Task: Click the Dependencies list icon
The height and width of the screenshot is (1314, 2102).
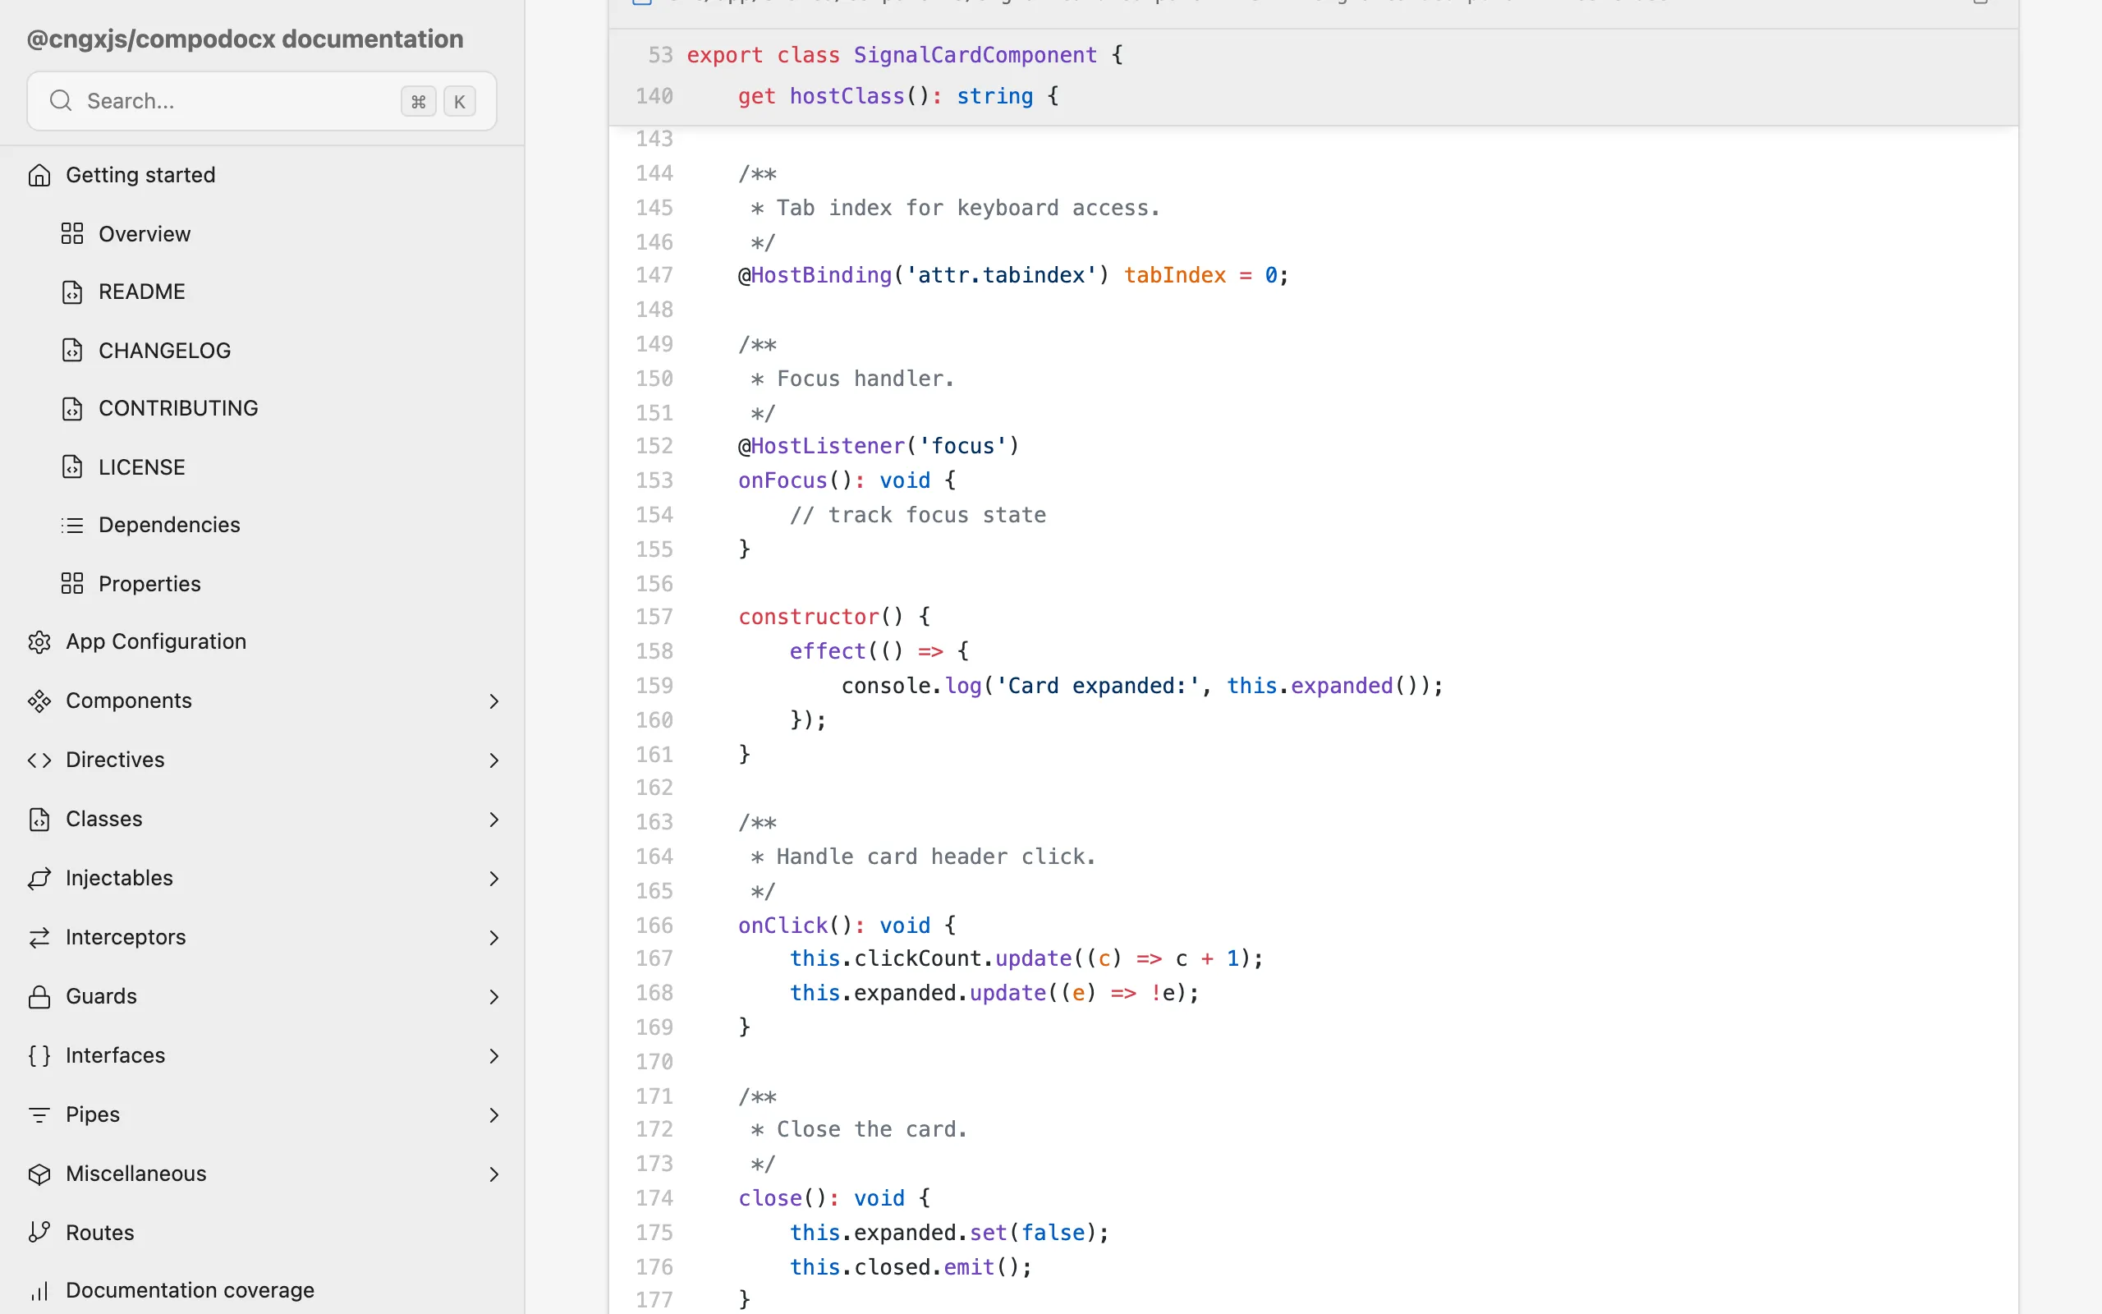Action: click(72, 525)
